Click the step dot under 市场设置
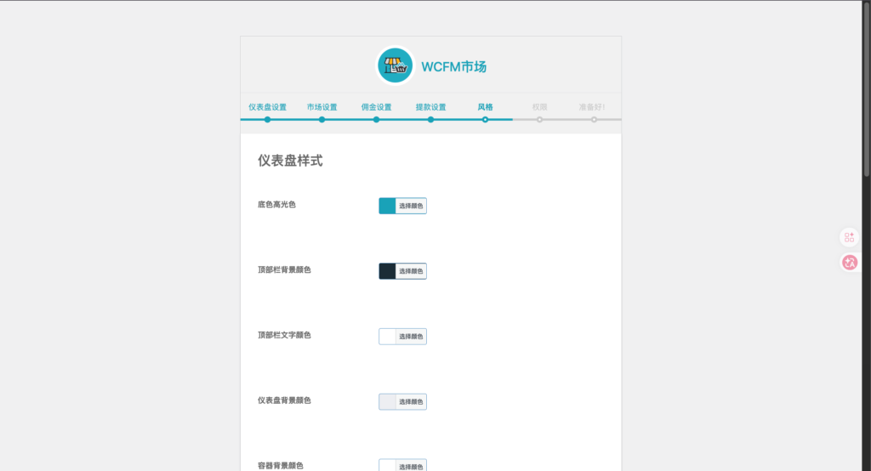 [x=322, y=119]
